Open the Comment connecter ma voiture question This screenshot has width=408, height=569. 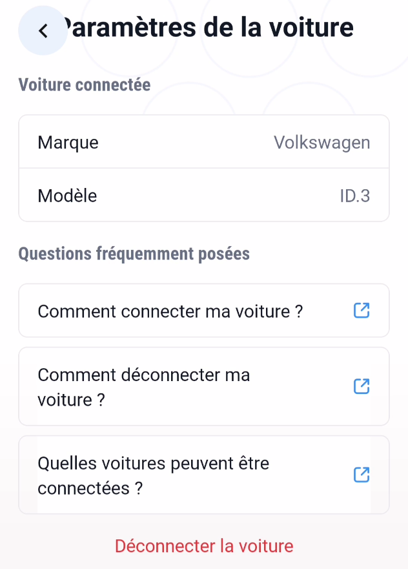(x=204, y=311)
